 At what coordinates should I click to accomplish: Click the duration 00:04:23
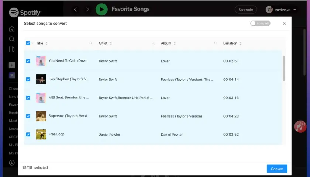tap(231, 116)
